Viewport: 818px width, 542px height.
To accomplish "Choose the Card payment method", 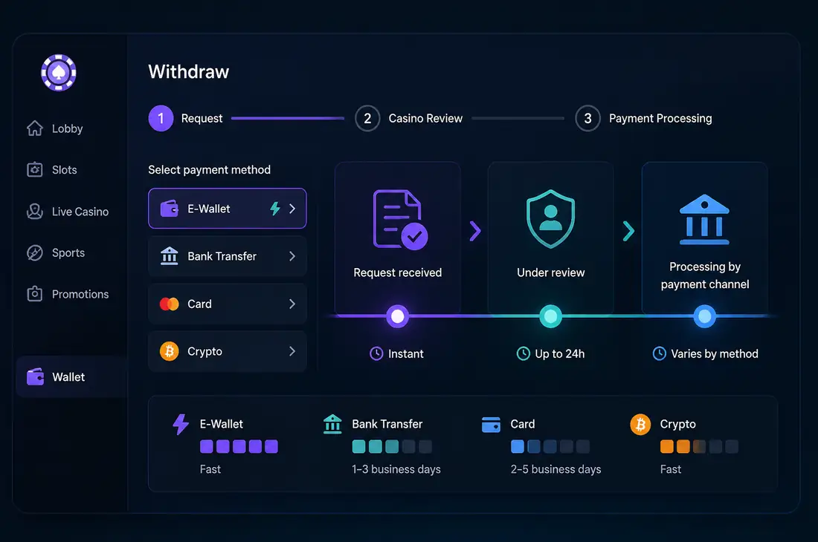I will point(228,304).
